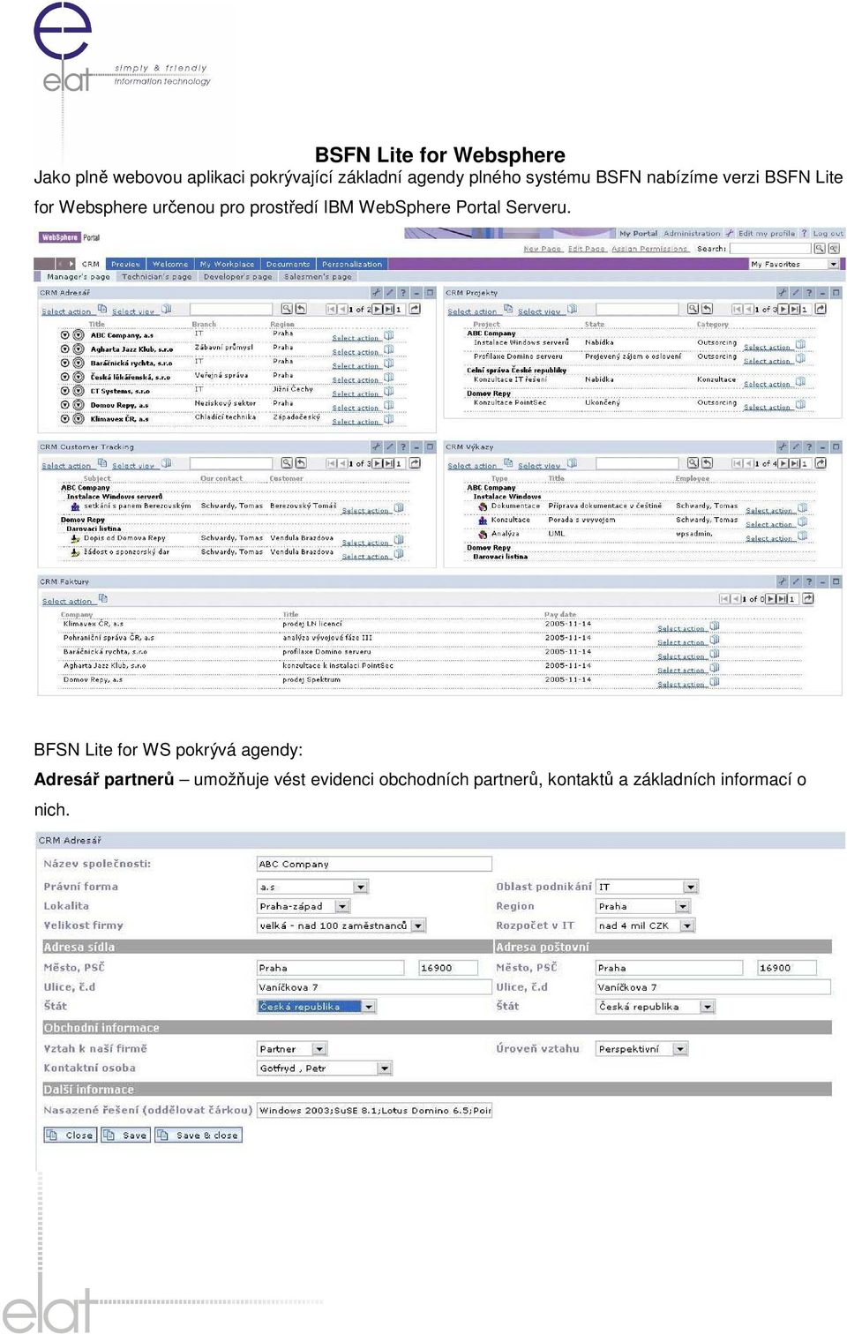Viewport: 847px width, 1334px height.
Task: Open Lokalita dropdown showing Praha-západ
Action: pos(342,906)
